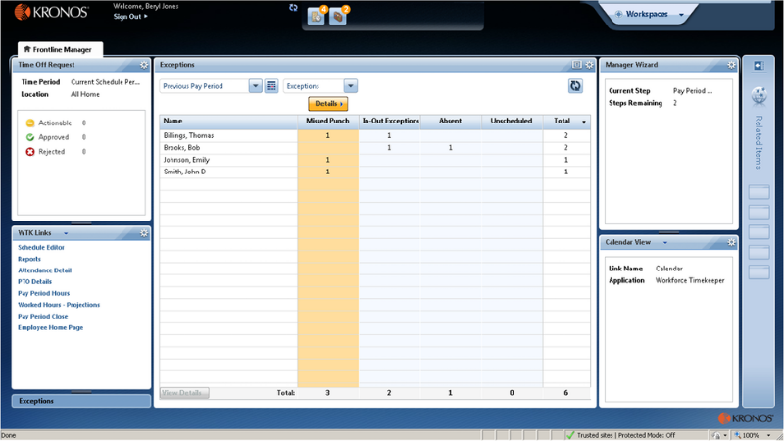This screenshot has width=784, height=441.
Task: Open Manager Wizard gear settings
Action: pyautogui.click(x=731, y=65)
